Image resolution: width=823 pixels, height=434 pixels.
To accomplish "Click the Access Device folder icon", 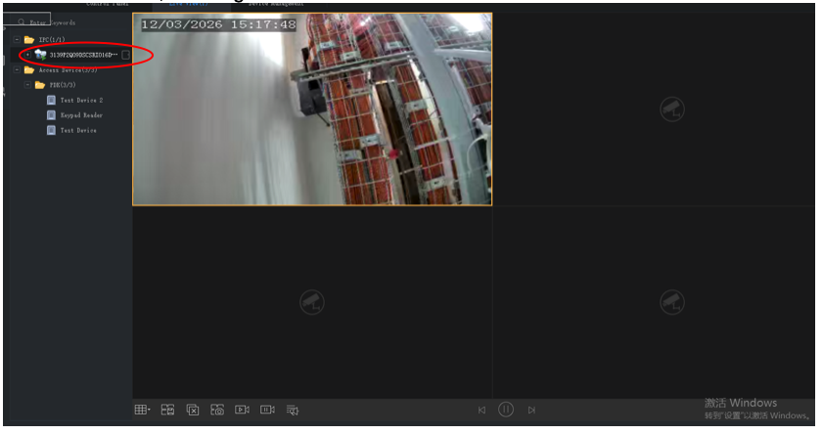I will click(29, 69).
